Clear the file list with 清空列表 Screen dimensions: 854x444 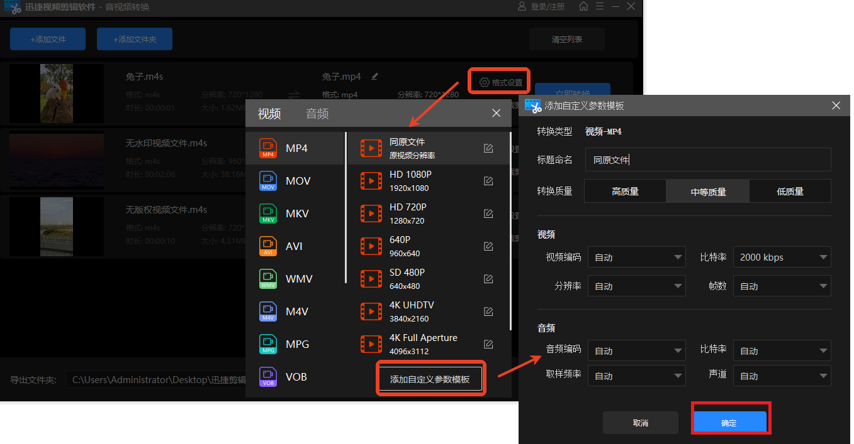click(566, 38)
